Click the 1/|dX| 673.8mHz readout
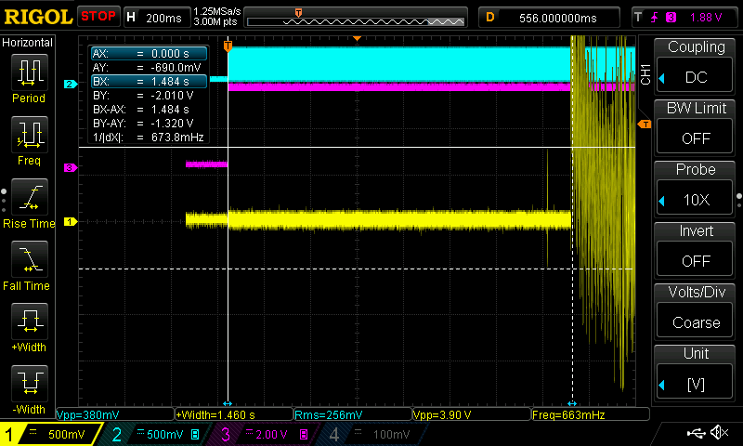Screen dimensions: 743x446 (149, 138)
